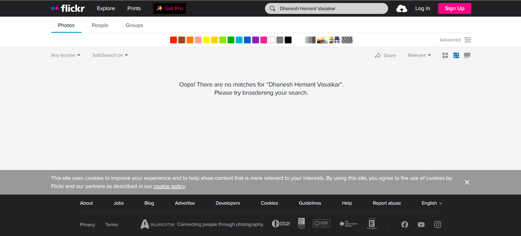The width and height of the screenshot is (521, 236).
Task: Click the Share arrow icon
Action: [378, 55]
